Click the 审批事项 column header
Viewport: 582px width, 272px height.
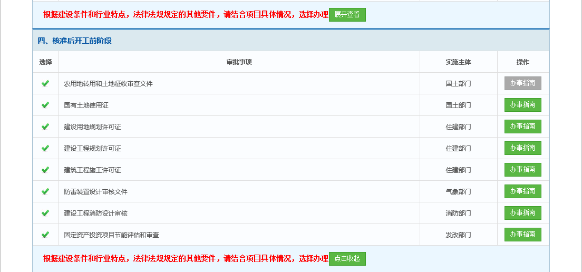(x=239, y=62)
